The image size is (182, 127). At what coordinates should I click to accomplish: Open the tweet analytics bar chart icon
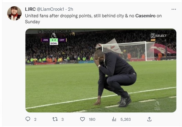click(x=114, y=119)
